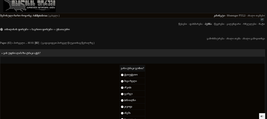Jump to the first page via « პირველი

tap(19, 43)
